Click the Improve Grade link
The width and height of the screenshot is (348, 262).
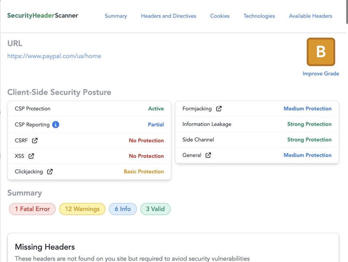click(320, 74)
